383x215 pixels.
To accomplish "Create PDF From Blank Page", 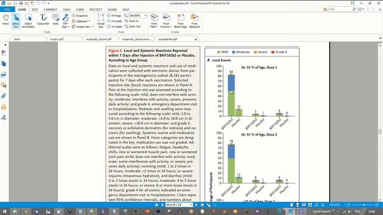I will [181, 21].
